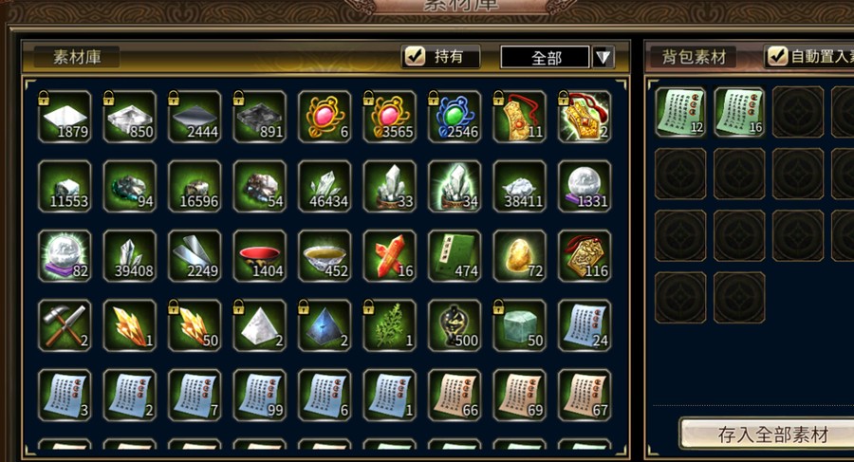Click the 全部 category combo box
Screen dimensions: 854x462
545,57
